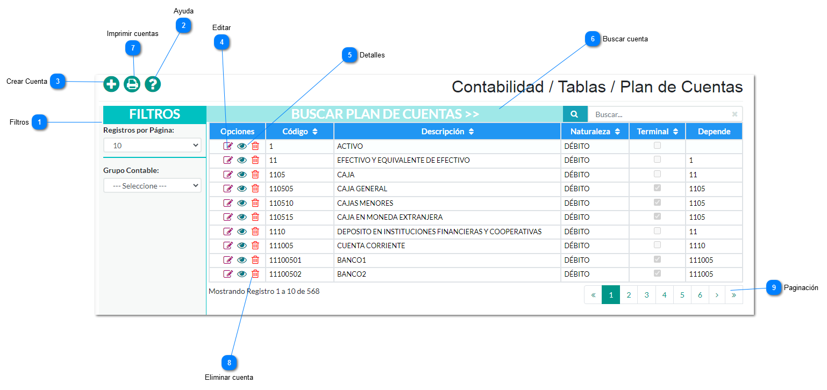
Task: Delete the CUENTA CORRIENTE account
Action: click(255, 245)
